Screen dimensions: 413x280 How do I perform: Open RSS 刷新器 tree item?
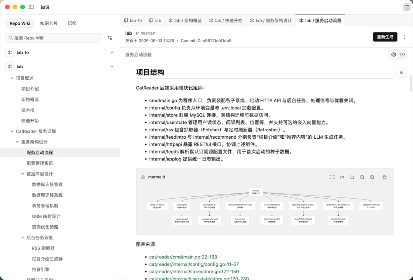click(43, 248)
